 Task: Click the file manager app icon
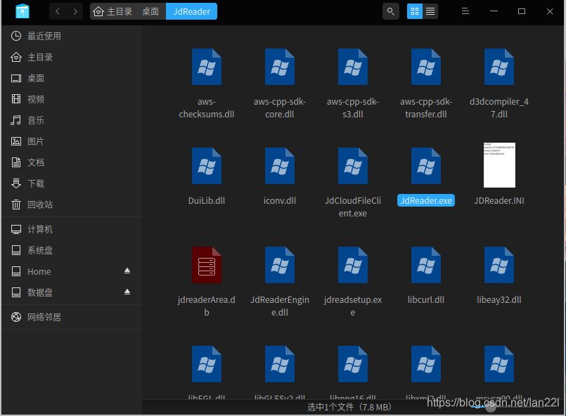point(22,11)
